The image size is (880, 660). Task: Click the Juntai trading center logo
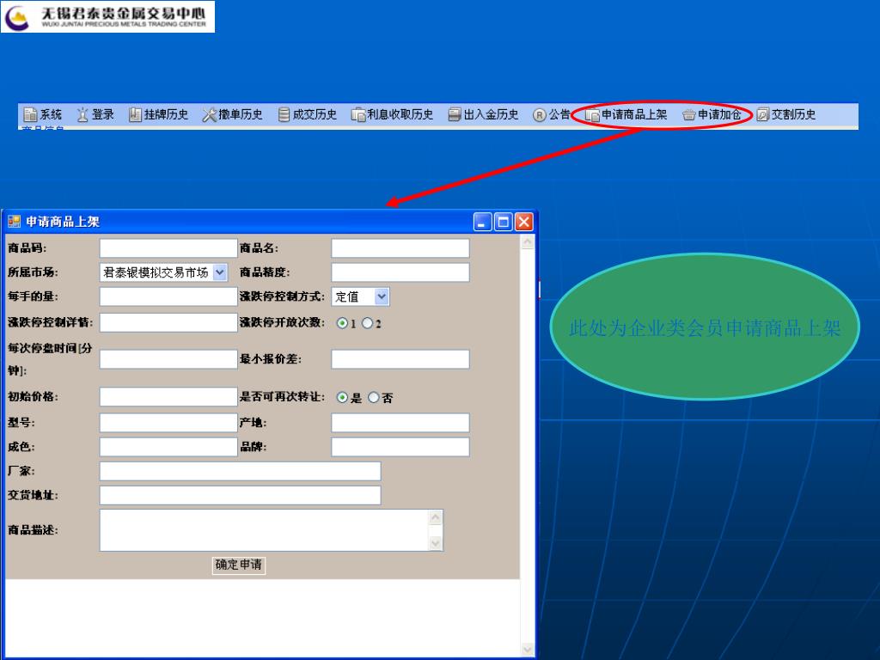coord(107,17)
